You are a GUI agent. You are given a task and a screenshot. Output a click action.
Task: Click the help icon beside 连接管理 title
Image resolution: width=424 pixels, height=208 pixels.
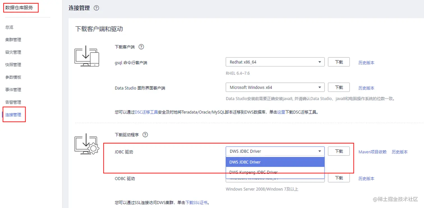point(96,8)
